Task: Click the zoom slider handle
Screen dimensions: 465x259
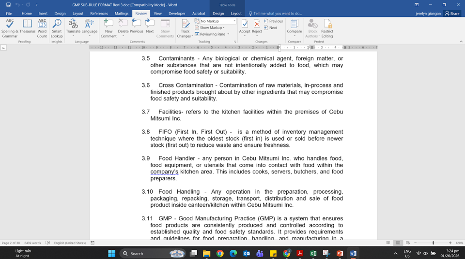Action: (x=433, y=243)
